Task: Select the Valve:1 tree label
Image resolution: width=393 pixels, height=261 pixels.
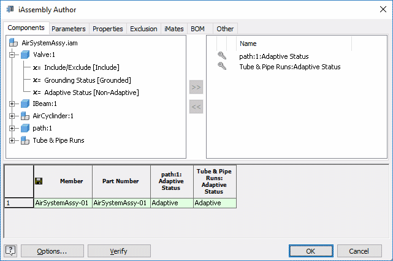Action: click(x=44, y=55)
